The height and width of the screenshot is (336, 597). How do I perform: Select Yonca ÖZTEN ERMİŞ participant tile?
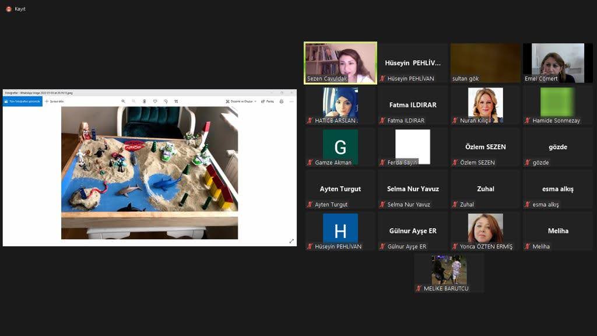[485, 230]
